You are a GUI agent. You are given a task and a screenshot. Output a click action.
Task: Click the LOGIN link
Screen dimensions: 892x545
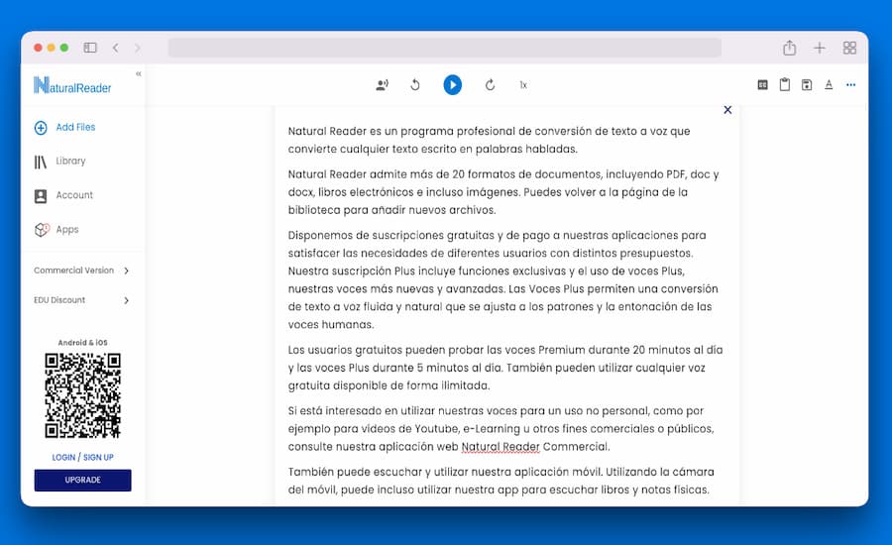(x=63, y=458)
